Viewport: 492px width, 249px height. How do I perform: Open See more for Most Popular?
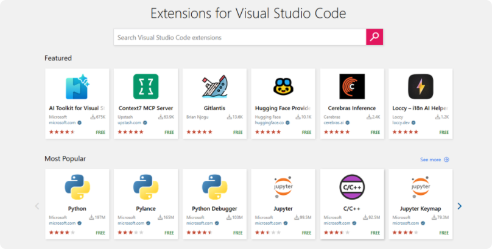434,160
